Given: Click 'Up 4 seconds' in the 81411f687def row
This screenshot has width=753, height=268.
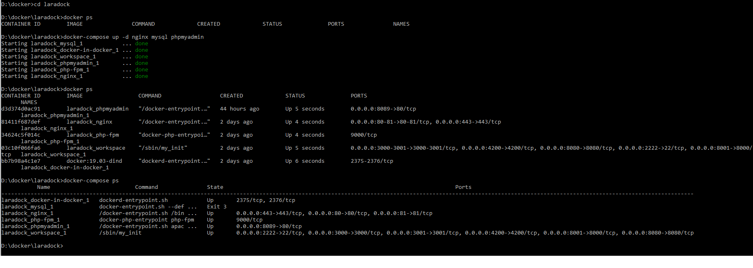Looking at the screenshot, I should (305, 122).
